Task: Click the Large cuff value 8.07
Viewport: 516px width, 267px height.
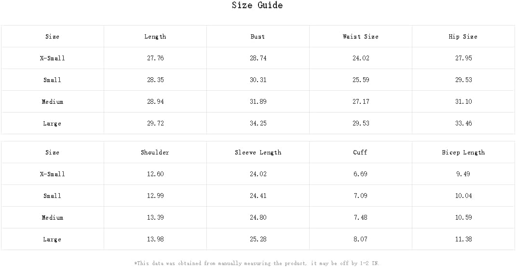Action: (x=361, y=239)
